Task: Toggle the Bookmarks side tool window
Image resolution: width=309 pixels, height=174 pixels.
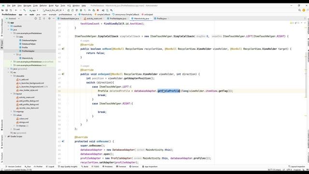Action: (2, 125)
